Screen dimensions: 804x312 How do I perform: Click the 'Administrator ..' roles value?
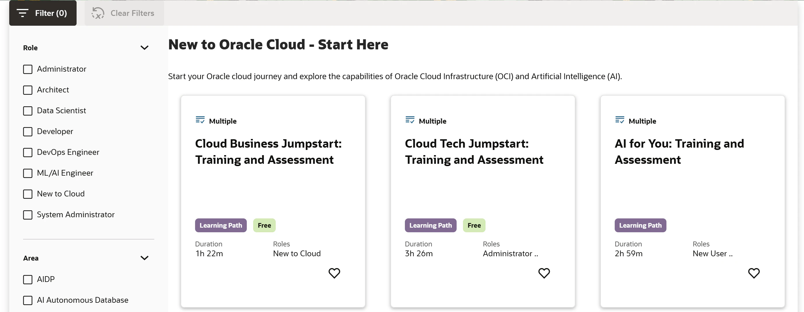510,254
